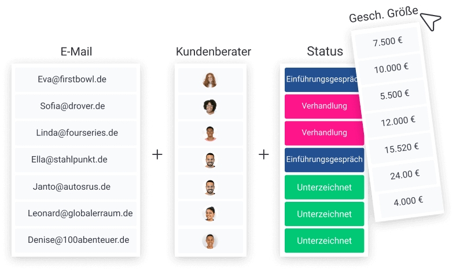Click the Kundenberater avatar in Janto's row
This screenshot has height=270, width=456.
point(210,187)
